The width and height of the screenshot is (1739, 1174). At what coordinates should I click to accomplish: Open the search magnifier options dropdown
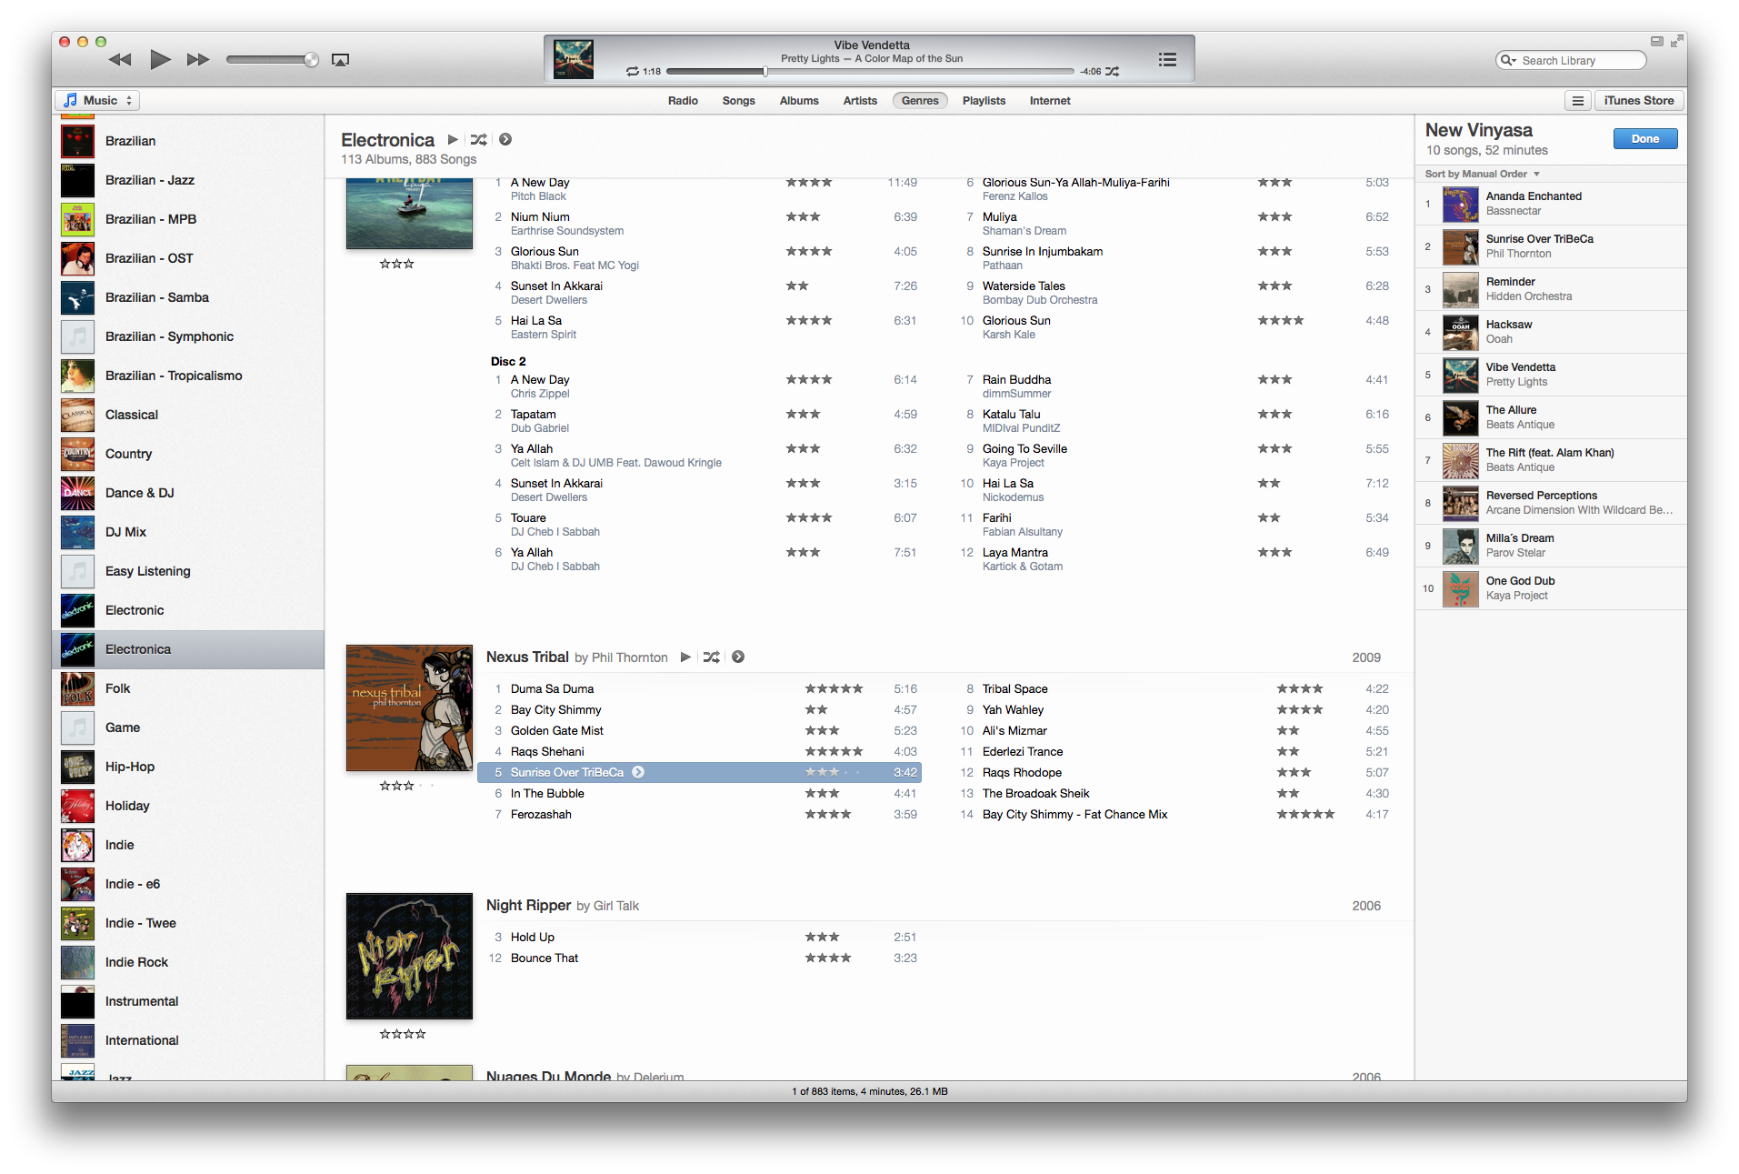pyautogui.click(x=1508, y=60)
